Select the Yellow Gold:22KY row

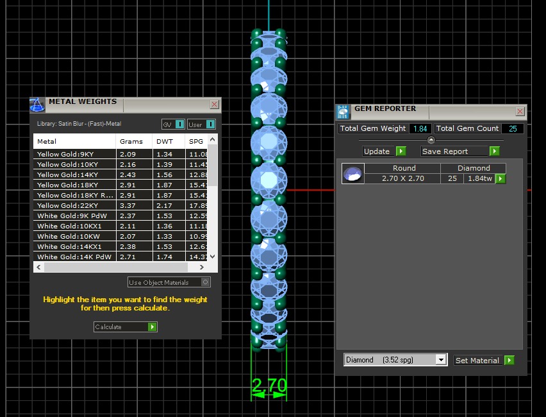tap(120, 205)
